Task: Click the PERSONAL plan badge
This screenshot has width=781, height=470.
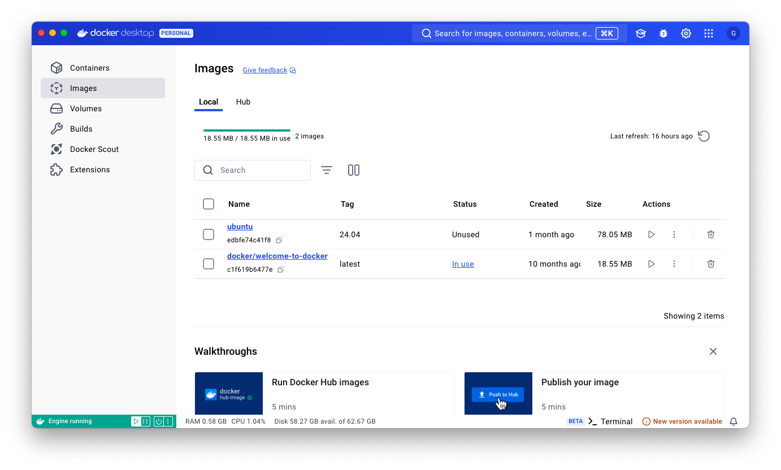Action: click(176, 33)
